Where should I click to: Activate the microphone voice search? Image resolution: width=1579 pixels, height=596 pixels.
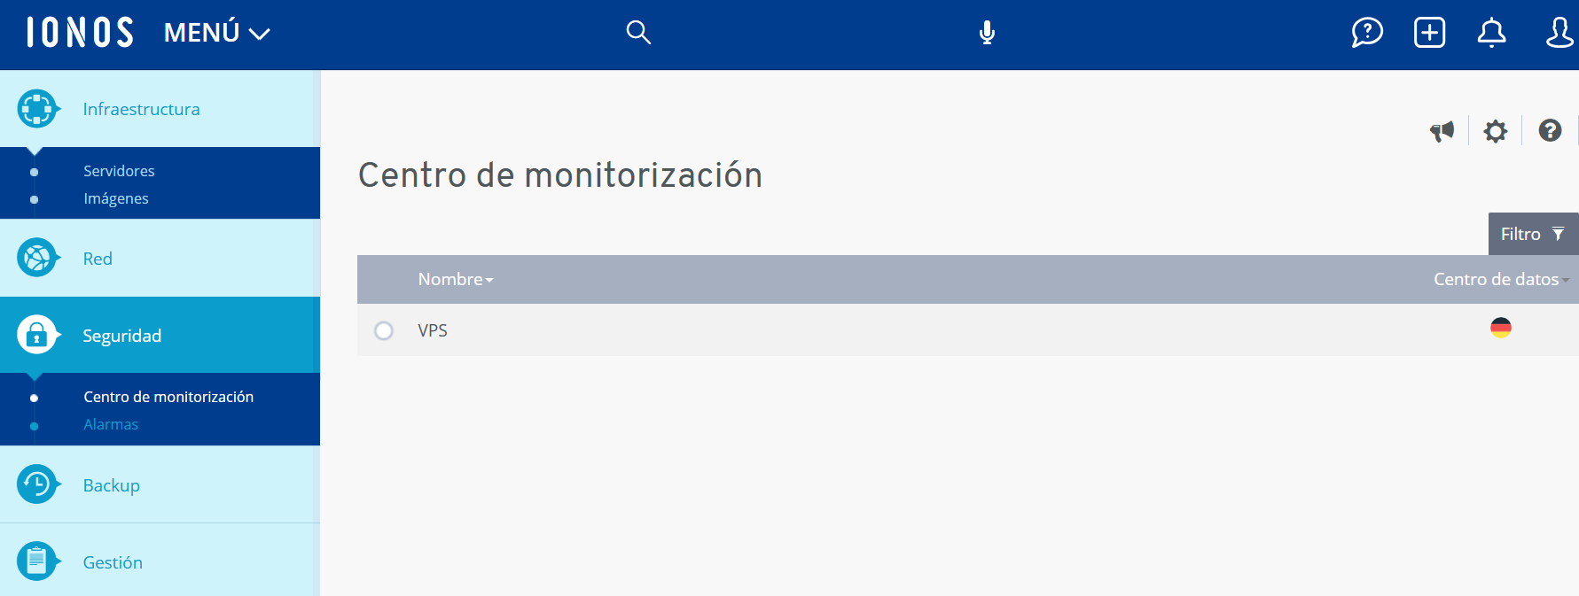coord(987,32)
